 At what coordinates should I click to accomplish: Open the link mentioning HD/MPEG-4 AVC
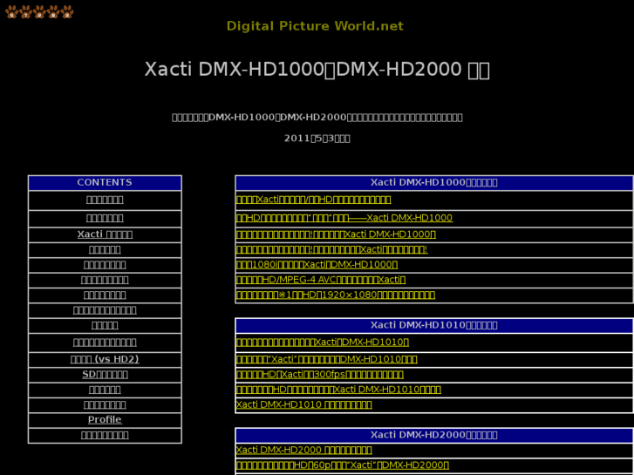(x=321, y=280)
